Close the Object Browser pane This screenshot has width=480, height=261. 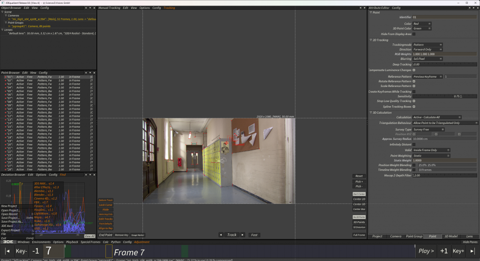coord(94,8)
